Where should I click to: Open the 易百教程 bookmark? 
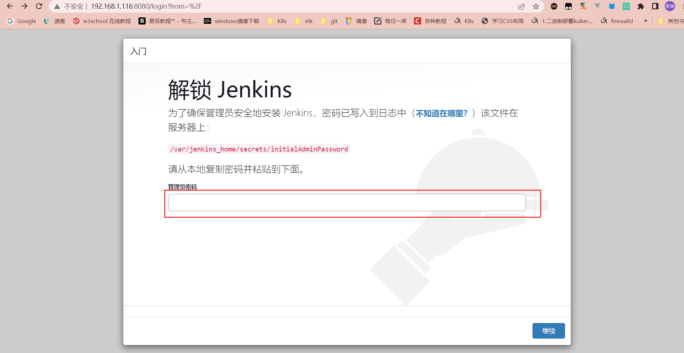167,21
